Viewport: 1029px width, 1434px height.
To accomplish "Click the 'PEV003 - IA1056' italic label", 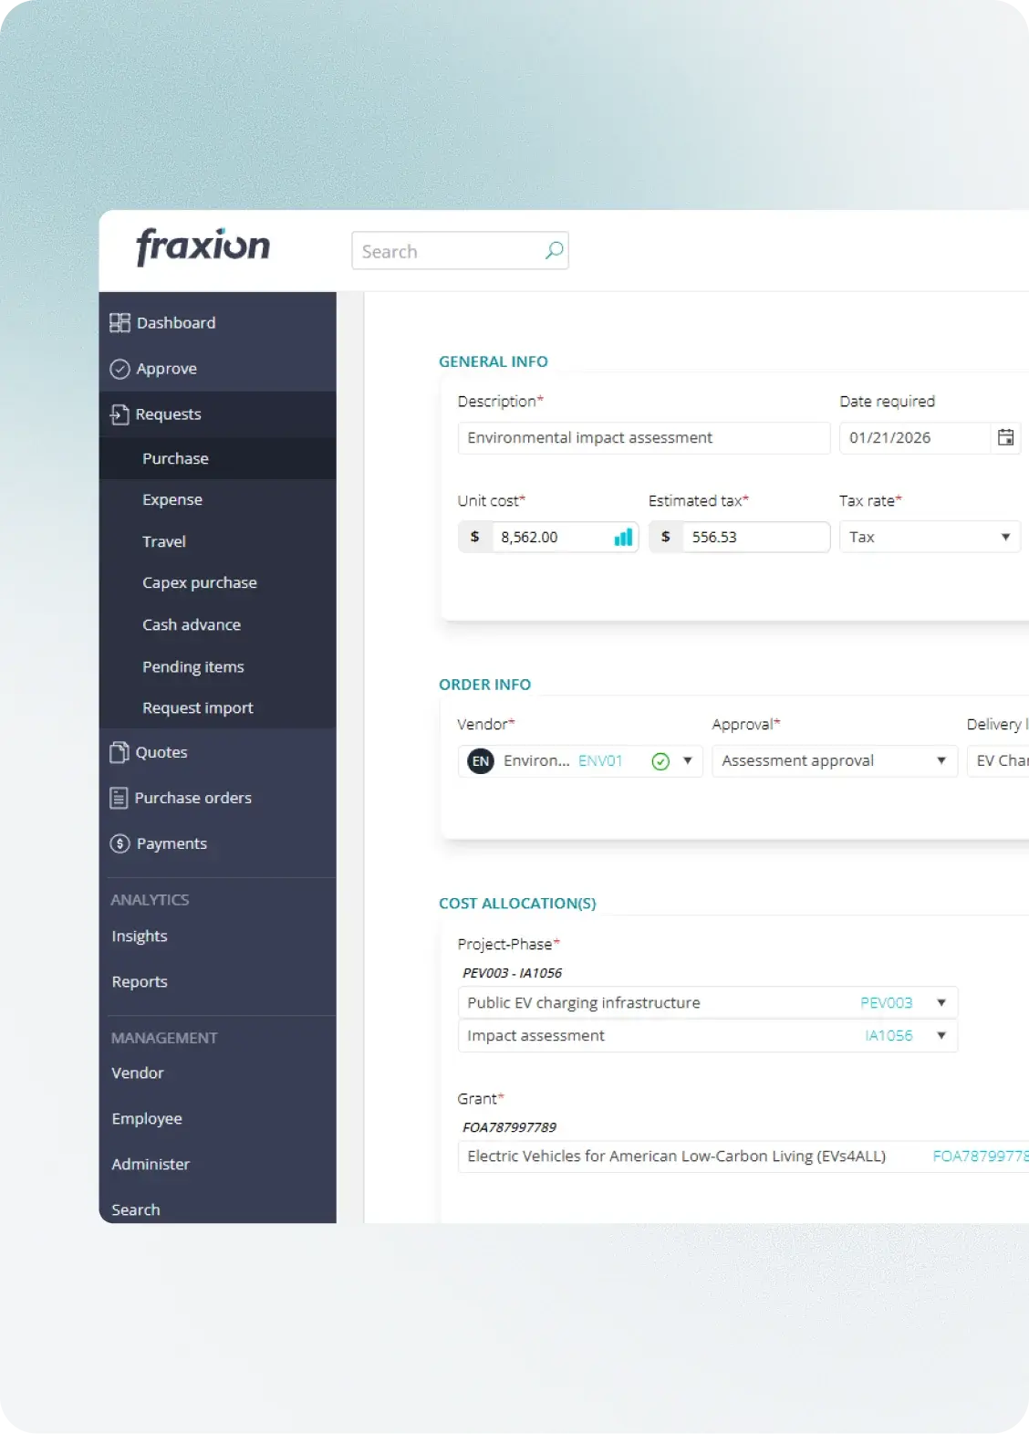I will point(512,973).
